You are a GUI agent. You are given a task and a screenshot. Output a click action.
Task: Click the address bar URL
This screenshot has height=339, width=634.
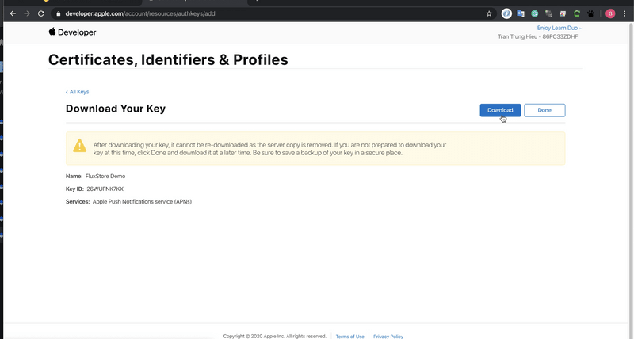140,13
